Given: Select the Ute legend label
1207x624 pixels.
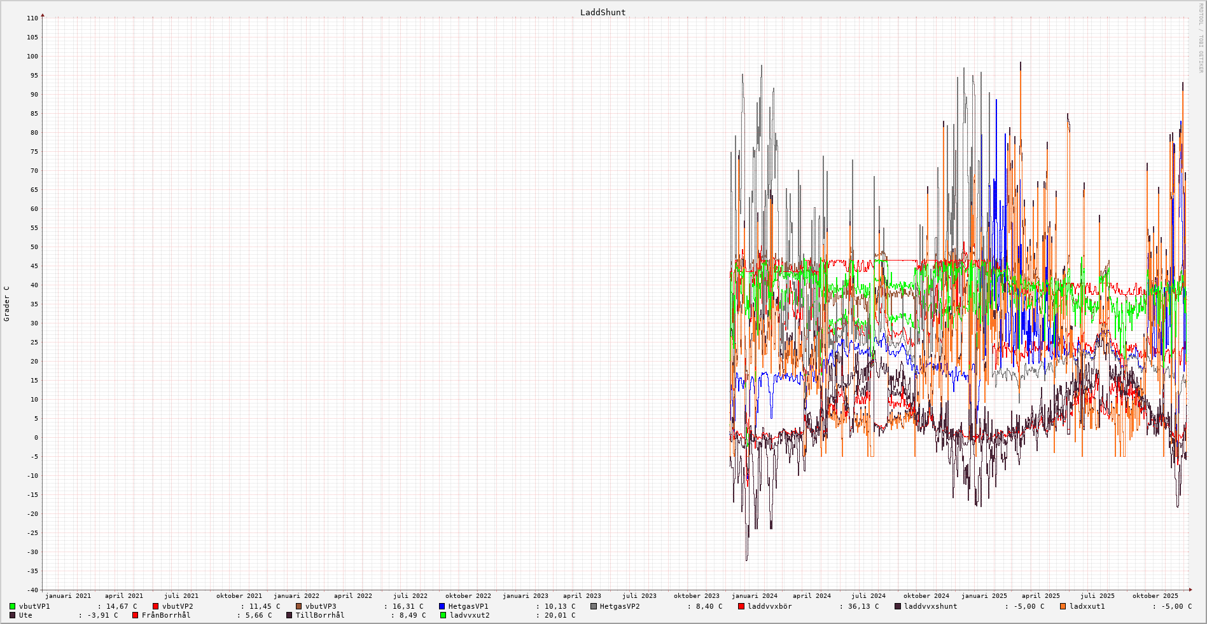Looking at the screenshot, I should (x=25, y=615).
